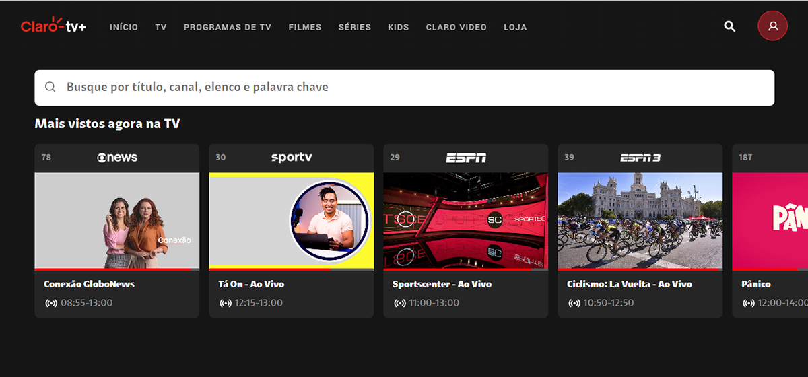808x377 pixels.
Task: Select the ESPN 3 channel logo
Action: pos(640,158)
